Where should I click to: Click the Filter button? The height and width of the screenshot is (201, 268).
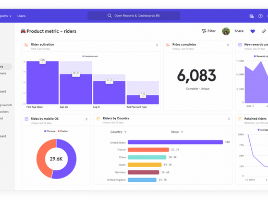[x=209, y=31]
